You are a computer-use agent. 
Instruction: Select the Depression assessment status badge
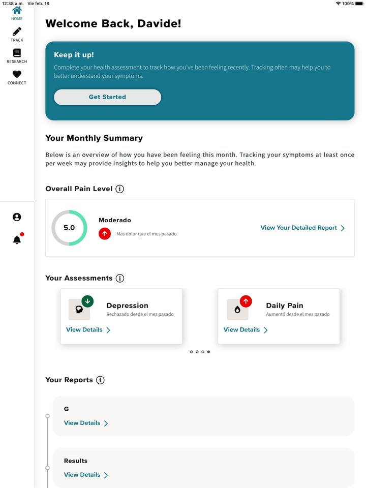coord(86,301)
